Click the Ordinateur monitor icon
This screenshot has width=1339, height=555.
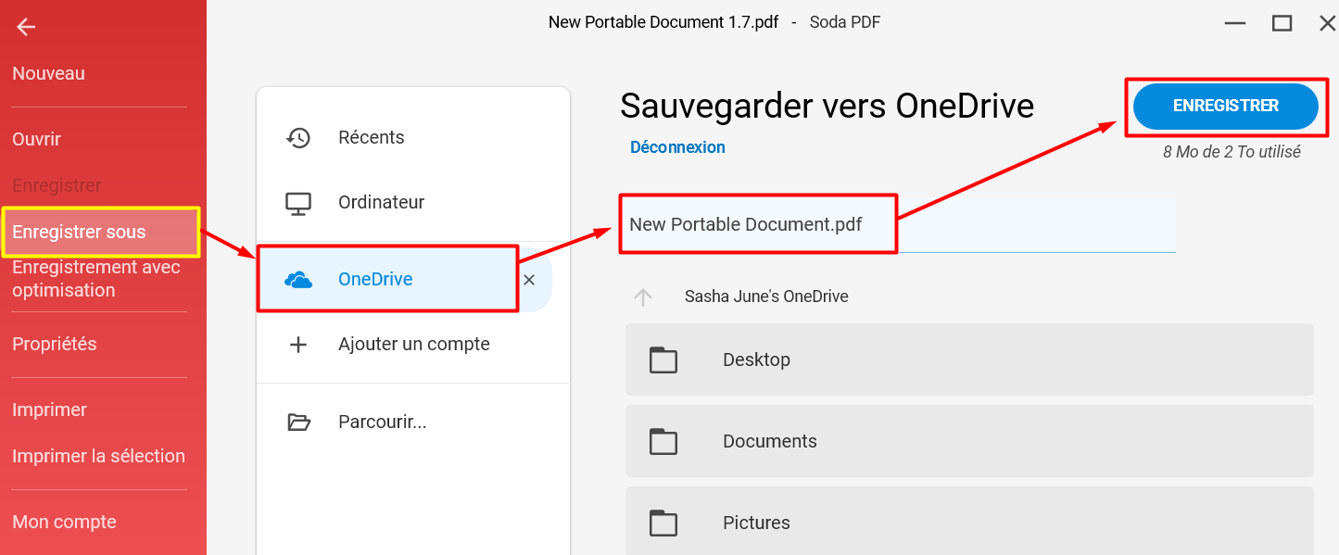point(298,203)
